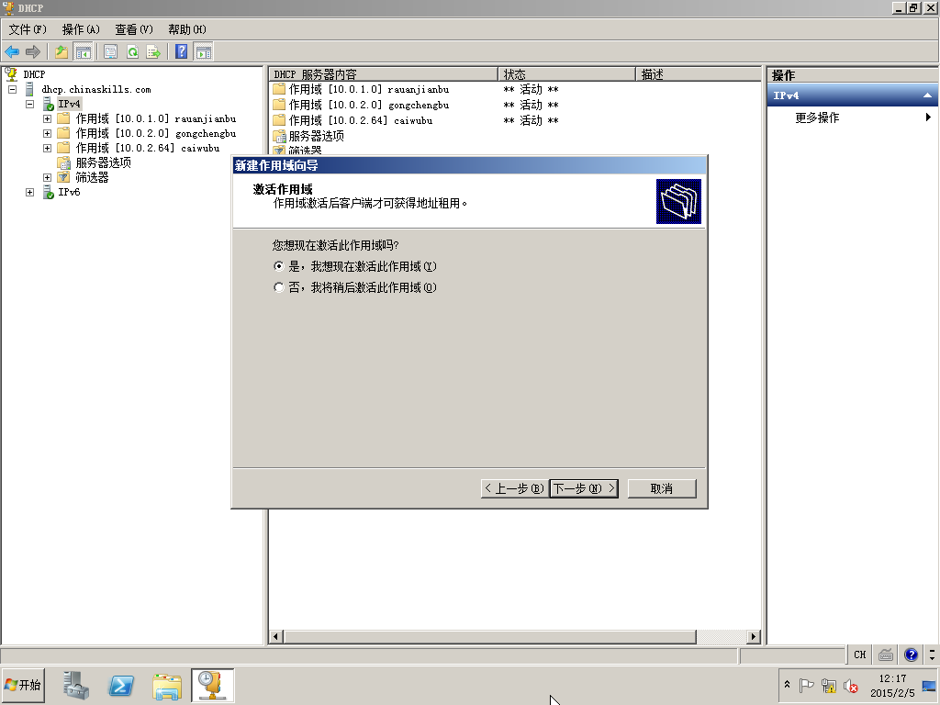
Task: Expand scope [10.0.1.0] rauanjianbu in tree
Action: coord(48,118)
